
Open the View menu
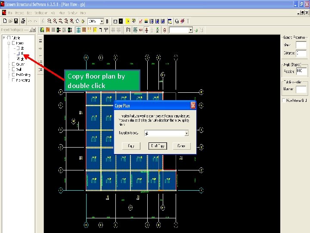pos(62,13)
